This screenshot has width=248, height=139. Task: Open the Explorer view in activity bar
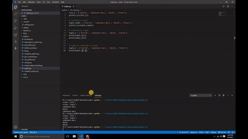pyautogui.click(x=15, y=7)
